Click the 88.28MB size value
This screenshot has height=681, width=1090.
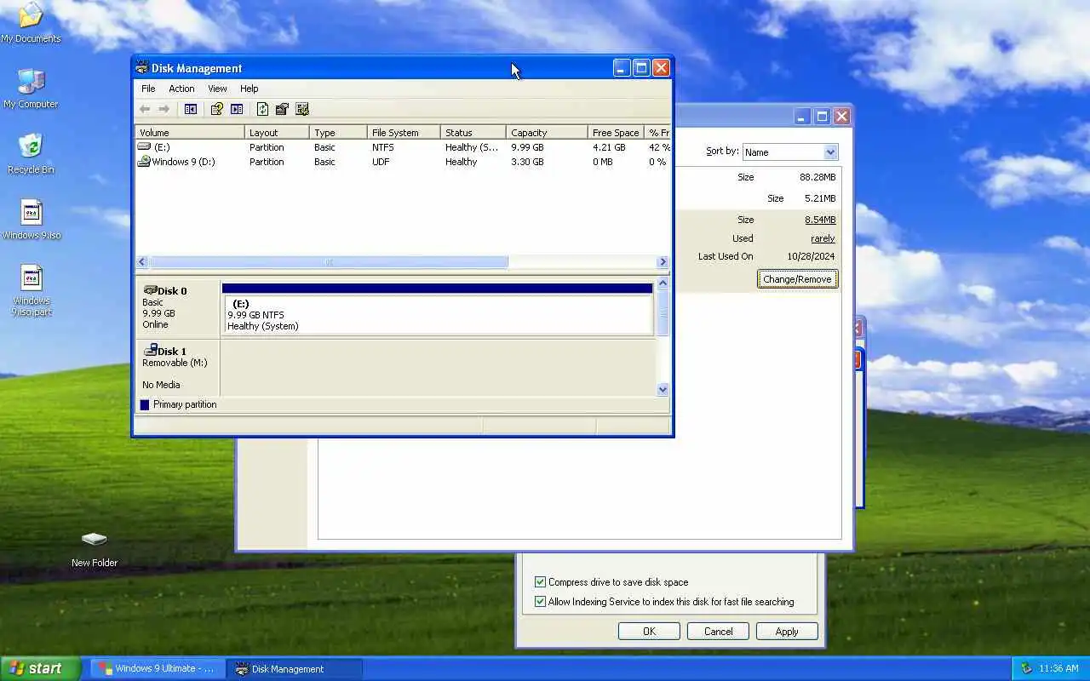click(x=817, y=177)
